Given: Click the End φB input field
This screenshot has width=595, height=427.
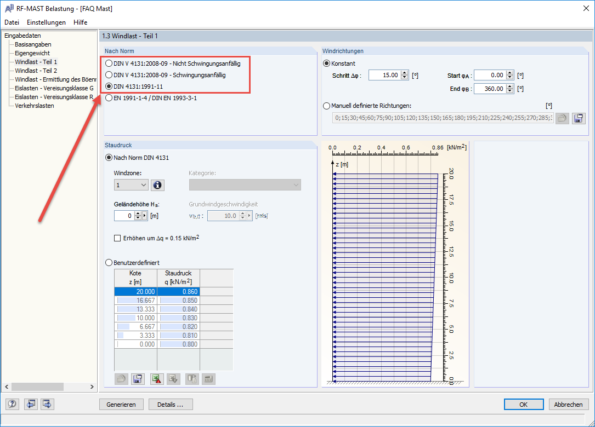Looking at the screenshot, I should coord(490,89).
